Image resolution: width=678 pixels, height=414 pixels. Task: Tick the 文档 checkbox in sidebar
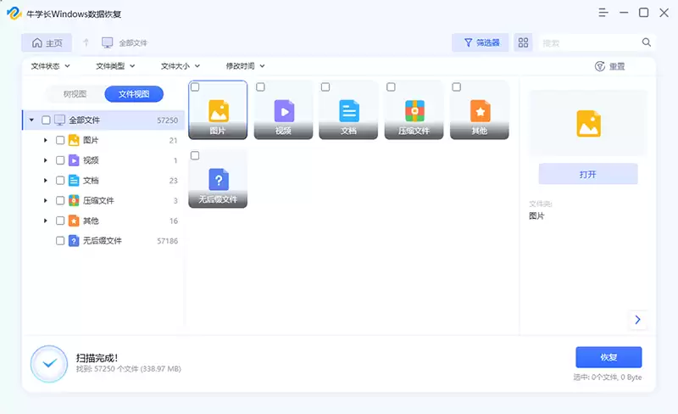60,181
